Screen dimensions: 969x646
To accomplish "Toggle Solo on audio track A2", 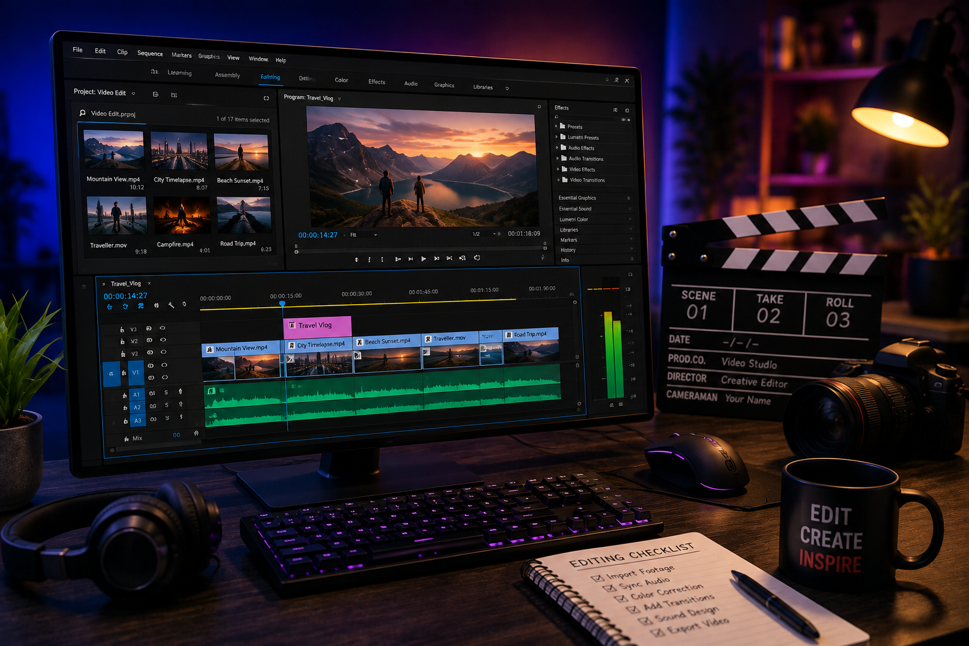I will point(167,405).
